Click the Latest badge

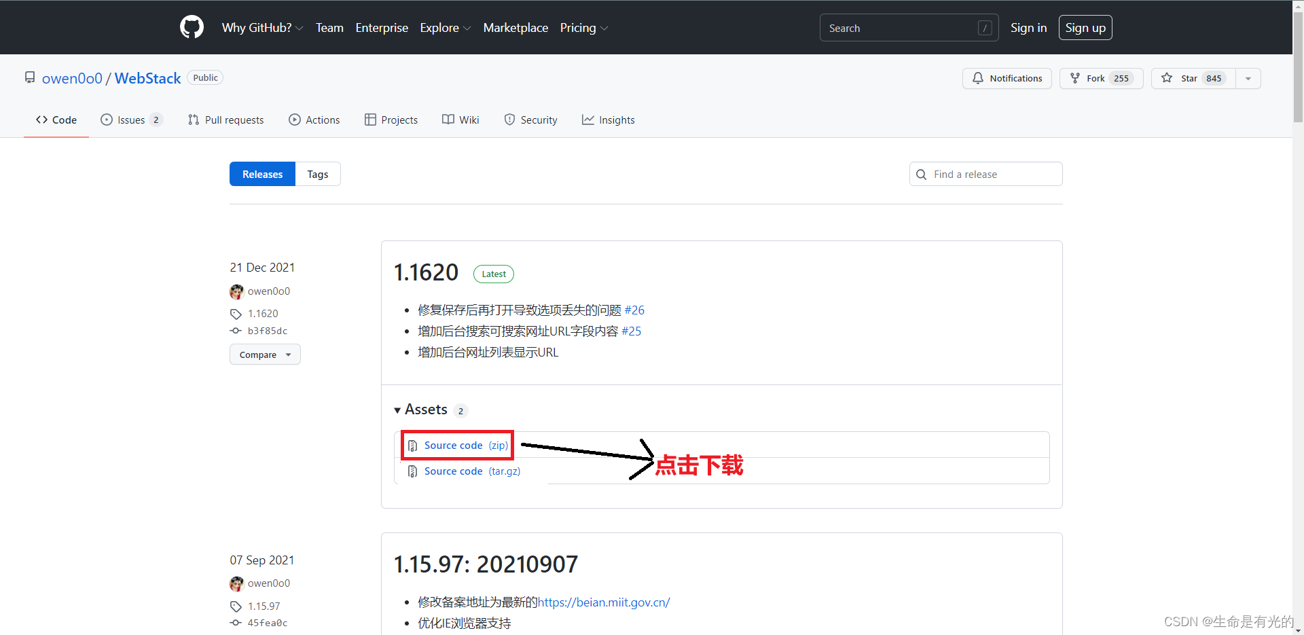click(x=494, y=274)
